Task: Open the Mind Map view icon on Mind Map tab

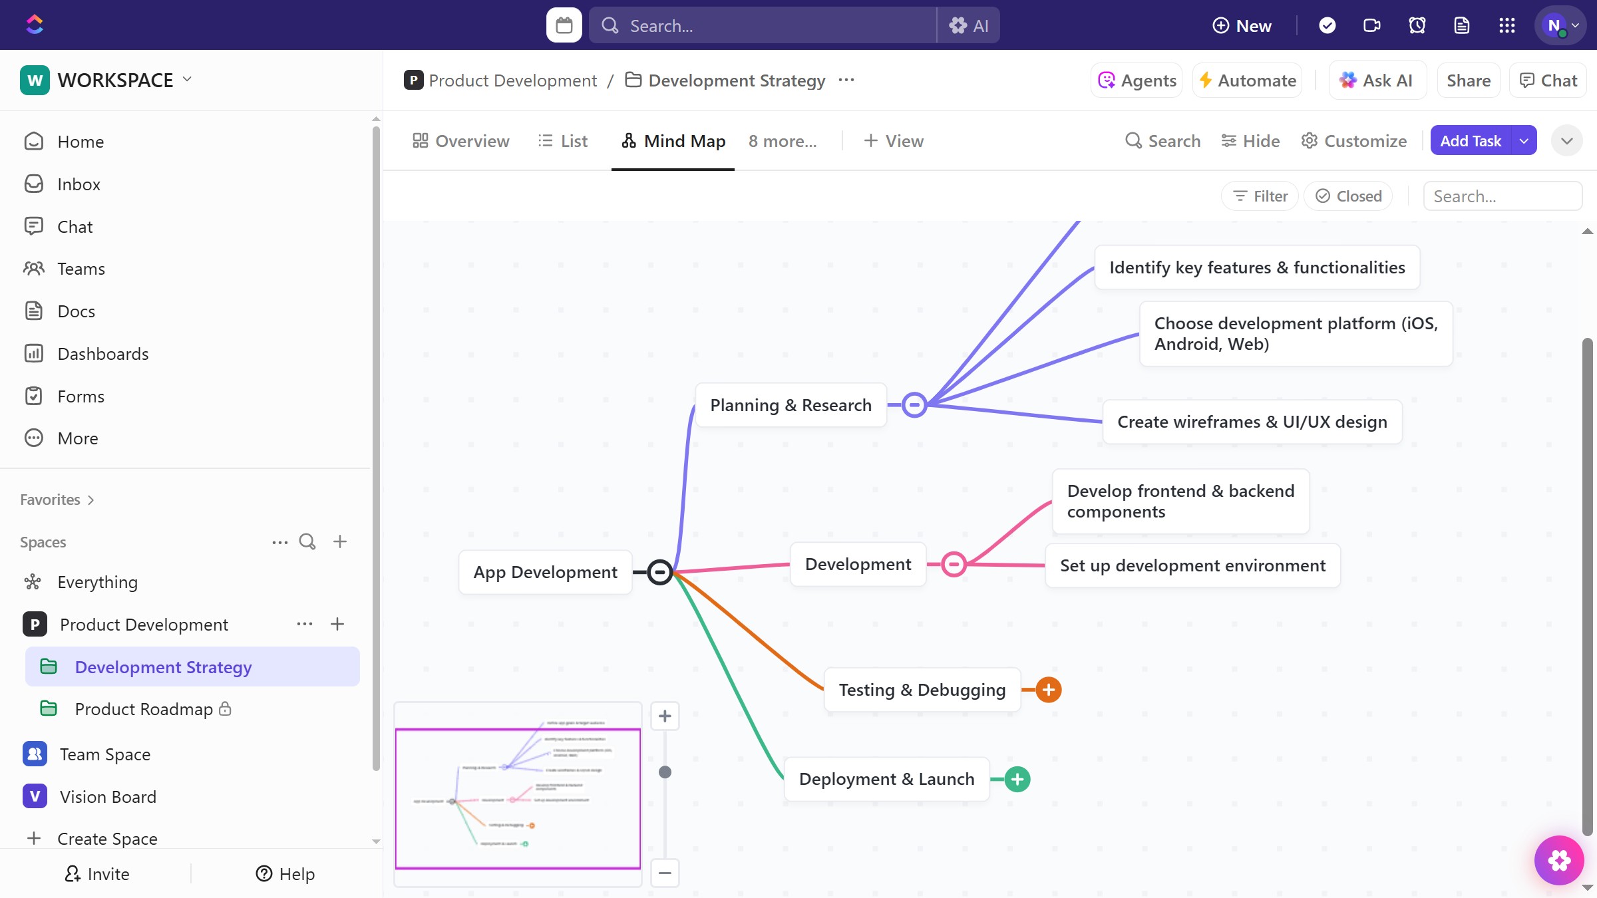Action: coord(629,140)
